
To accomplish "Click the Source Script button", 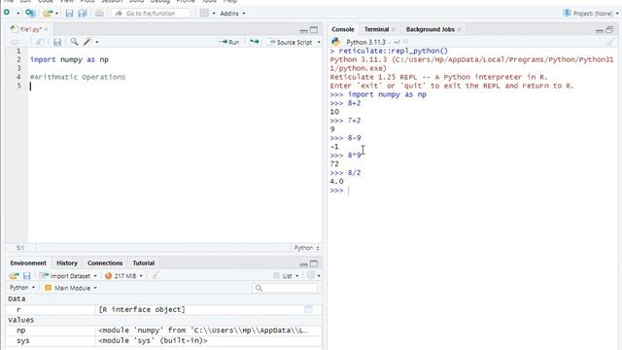I will click(x=291, y=42).
